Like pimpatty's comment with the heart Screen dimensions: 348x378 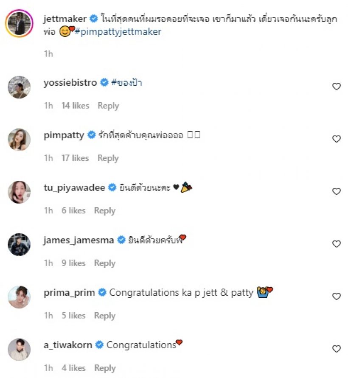tap(337, 139)
